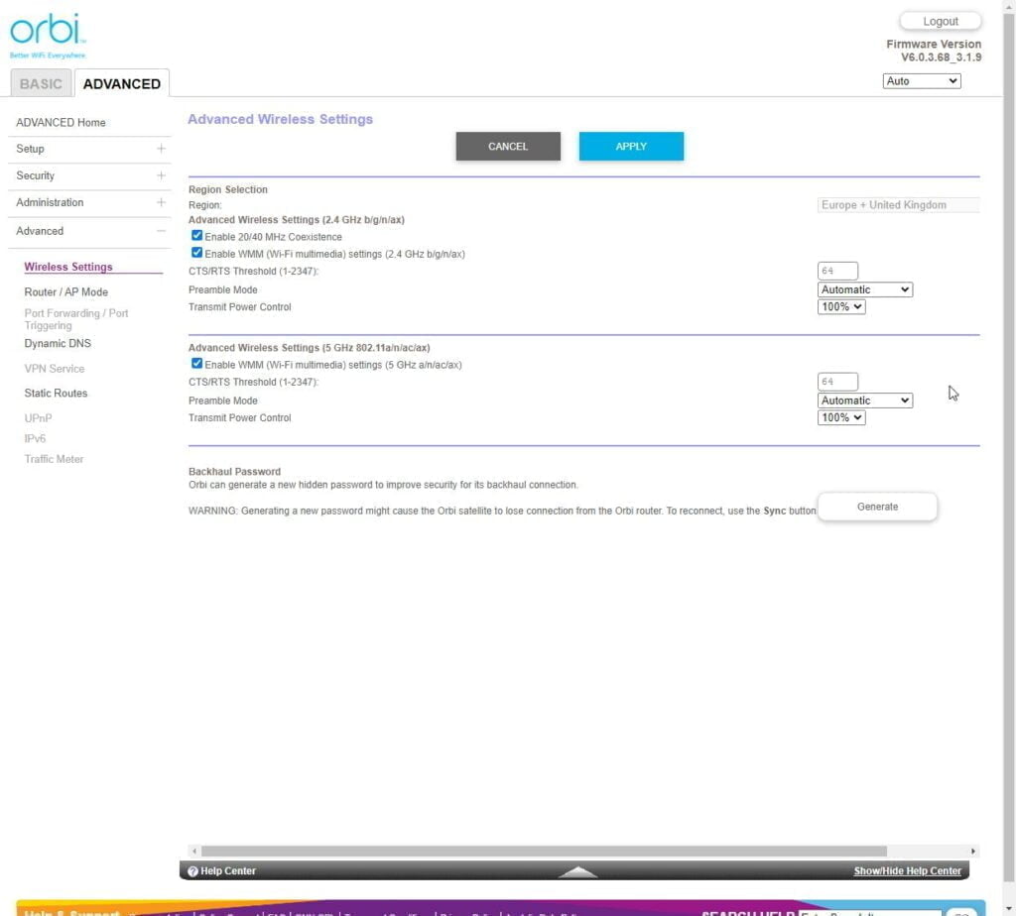1016x916 pixels.
Task: Toggle WMM settings for 2.4 GHz
Action: 197,254
